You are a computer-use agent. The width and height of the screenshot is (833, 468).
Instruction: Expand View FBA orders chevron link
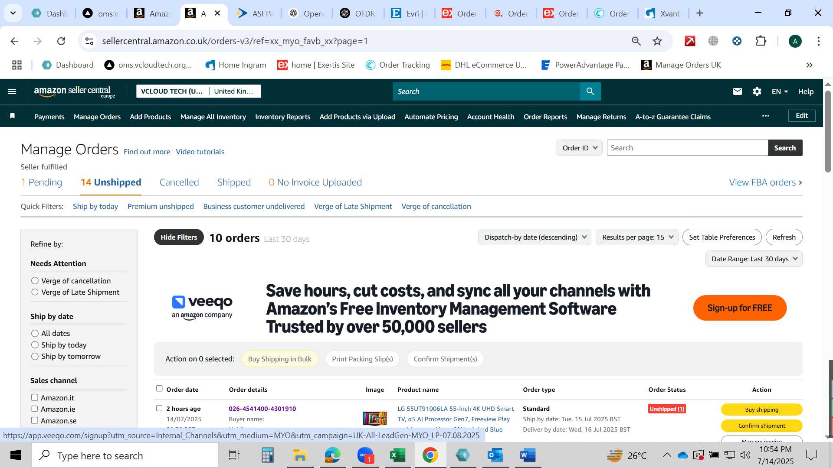coord(766,182)
